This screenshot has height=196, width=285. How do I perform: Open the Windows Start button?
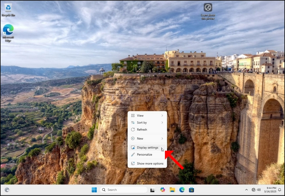click(x=94, y=190)
